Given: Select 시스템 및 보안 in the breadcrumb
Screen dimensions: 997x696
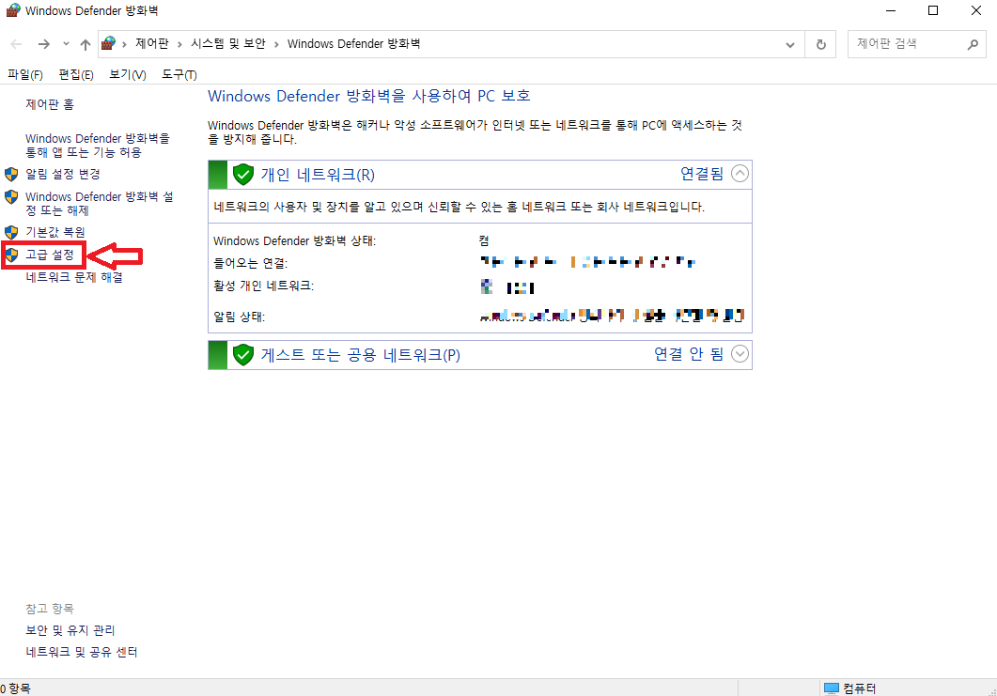Looking at the screenshot, I should coord(228,43).
